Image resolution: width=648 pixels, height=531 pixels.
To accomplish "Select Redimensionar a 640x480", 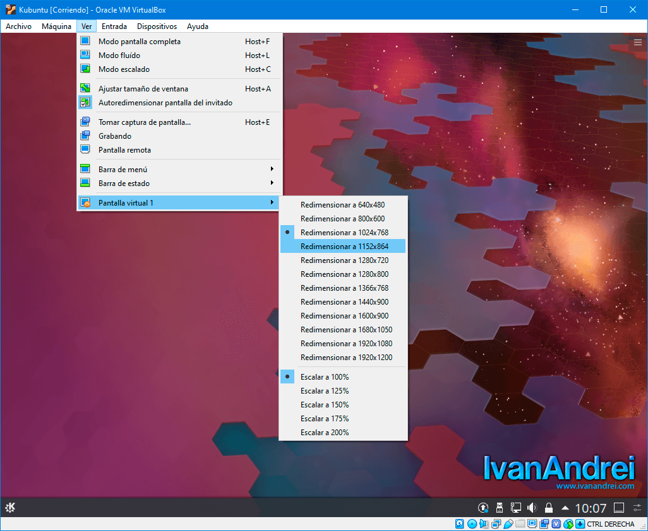I will pyautogui.click(x=343, y=205).
